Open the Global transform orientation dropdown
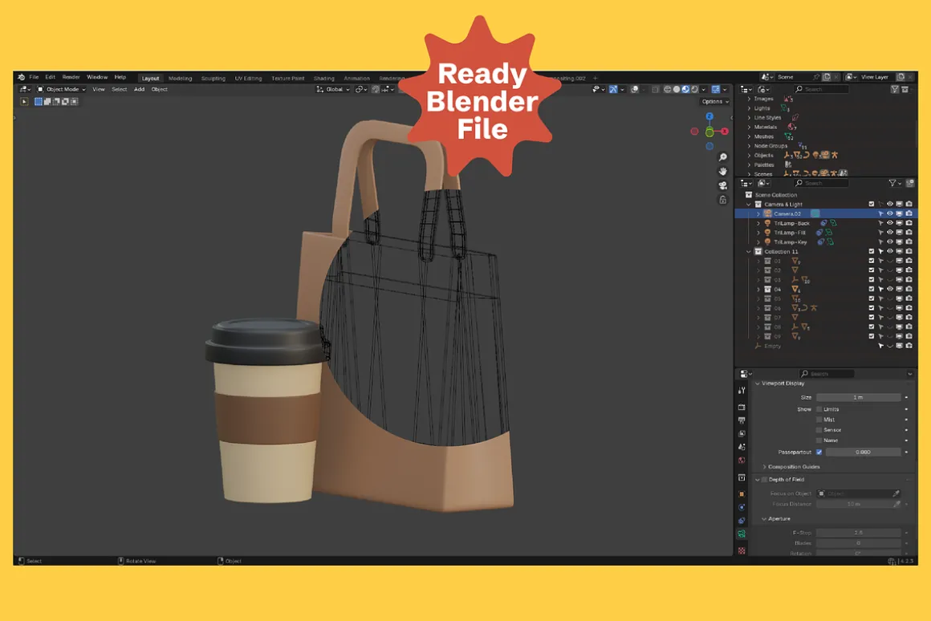The height and width of the screenshot is (621, 931). (333, 90)
